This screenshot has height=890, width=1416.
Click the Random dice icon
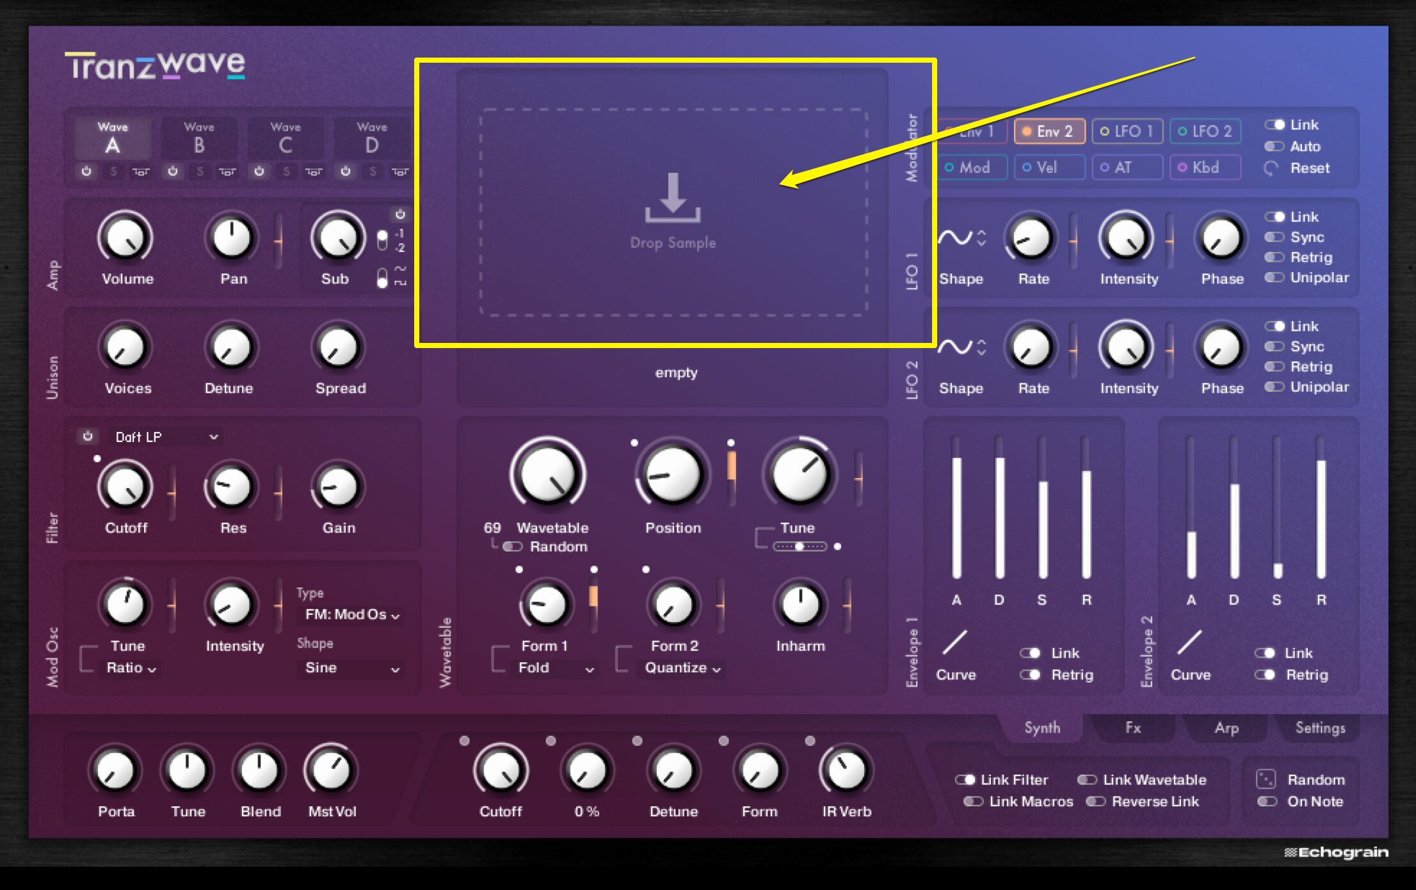point(1266,779)
